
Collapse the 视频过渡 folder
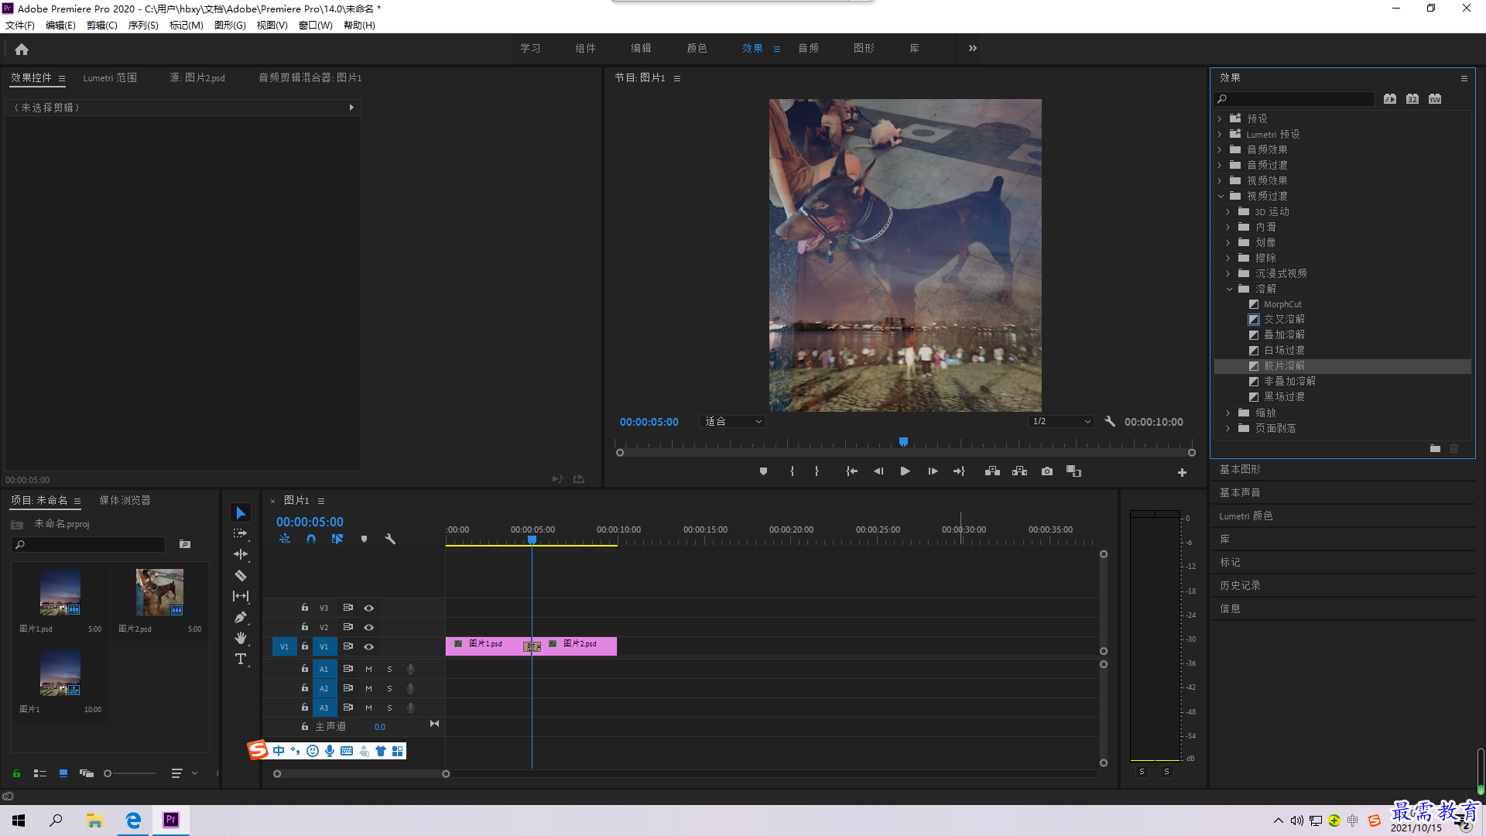(1221, 196)
